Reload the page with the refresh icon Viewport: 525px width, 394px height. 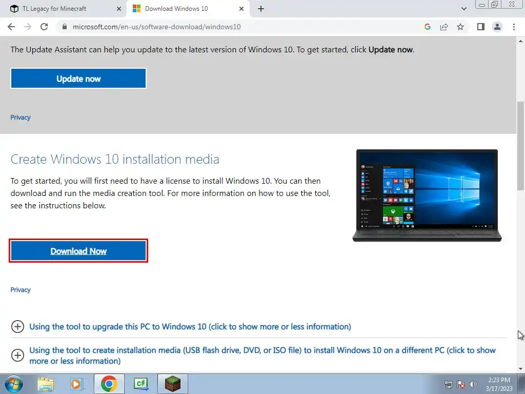[44, 27]
